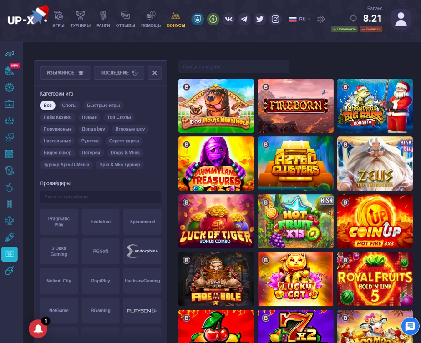Select the Лайв Казино category chip

(x=57, y=117)
